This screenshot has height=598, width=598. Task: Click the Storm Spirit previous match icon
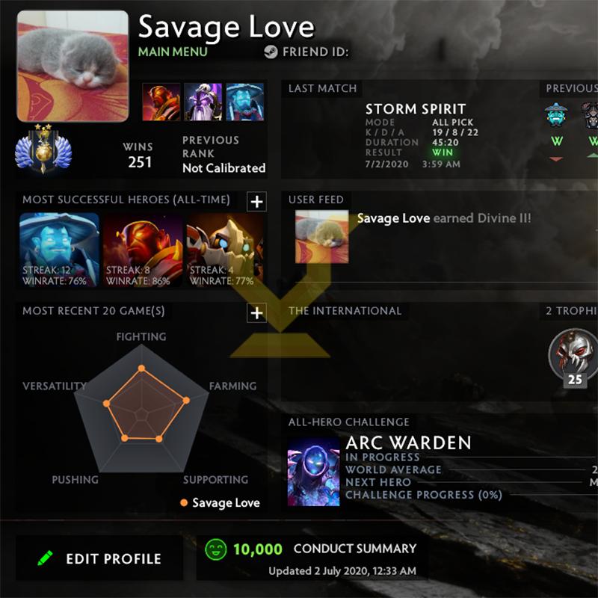[x=556, y=115]
